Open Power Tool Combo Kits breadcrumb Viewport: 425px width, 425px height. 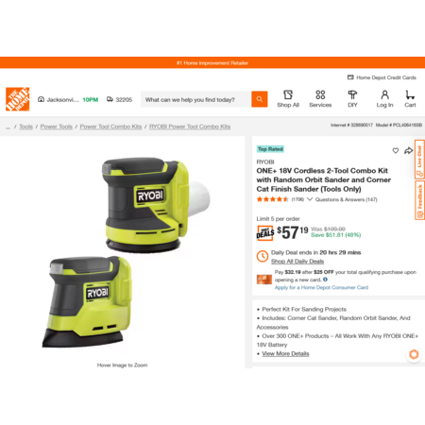point(110,127)
